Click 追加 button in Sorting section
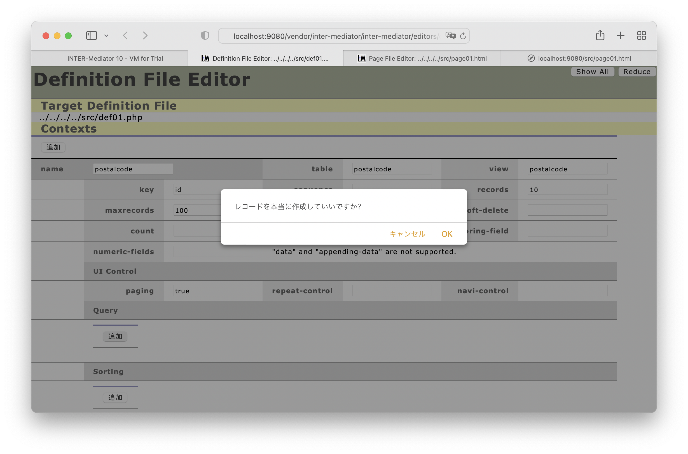688x454 pixels. 115,398
